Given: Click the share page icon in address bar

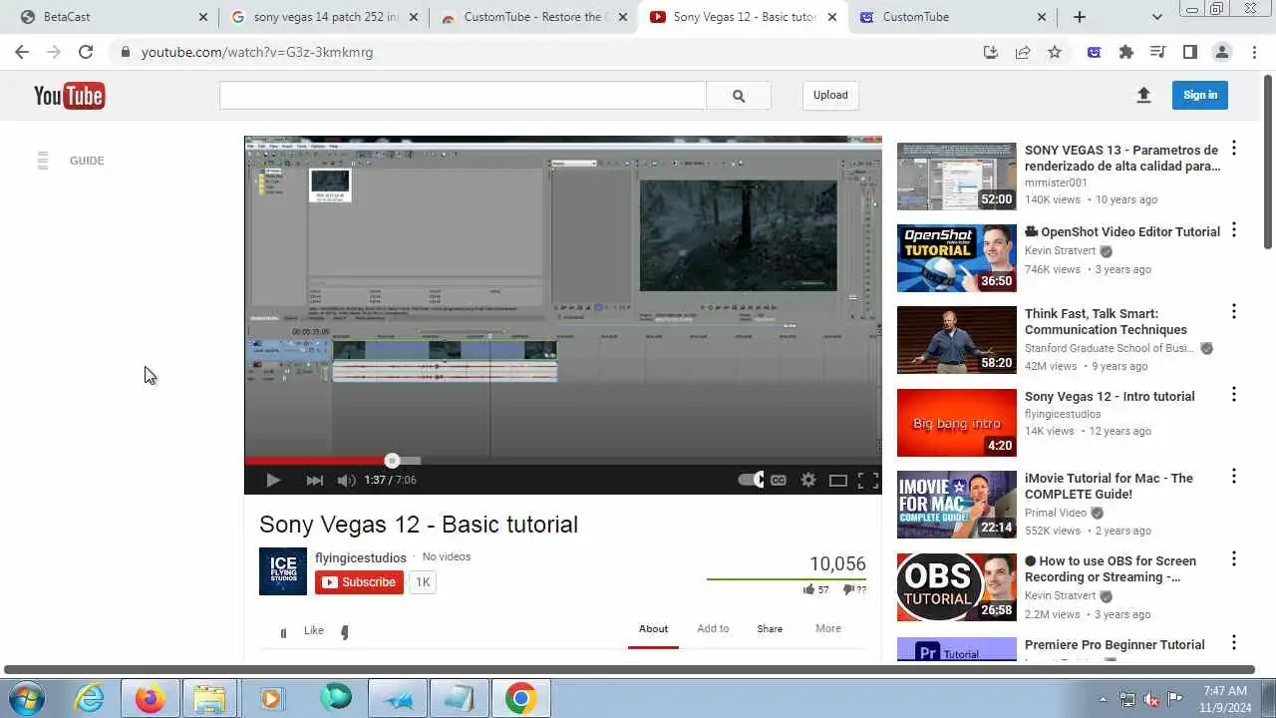Looking at the screenshot, I should (x=1023, y=52).
